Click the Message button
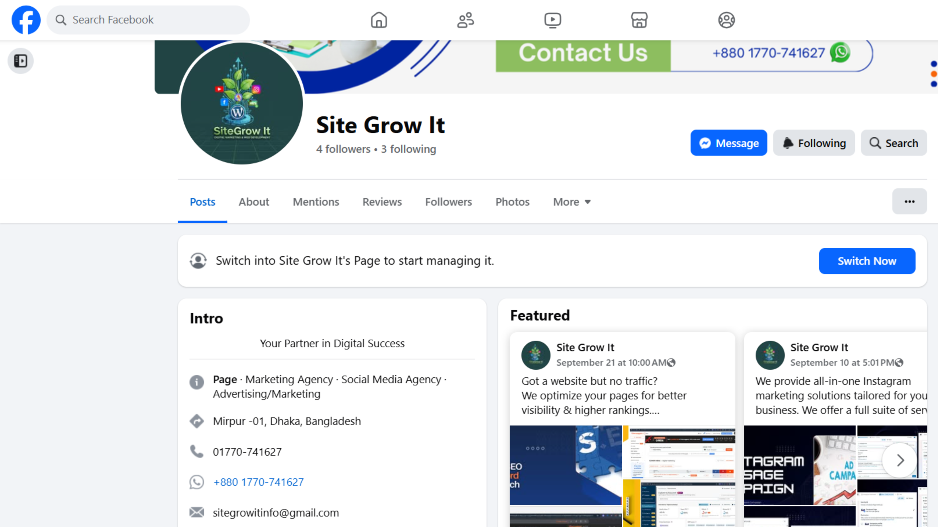 pyautogui.click(x=728, y=143)
